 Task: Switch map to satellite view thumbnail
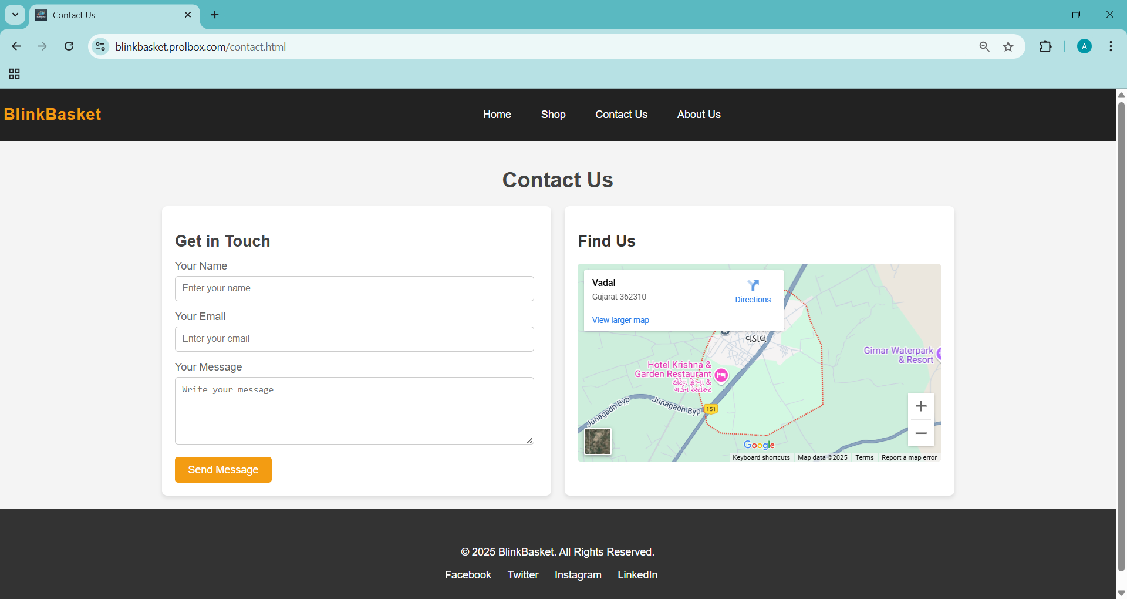(x=598, y=441)
